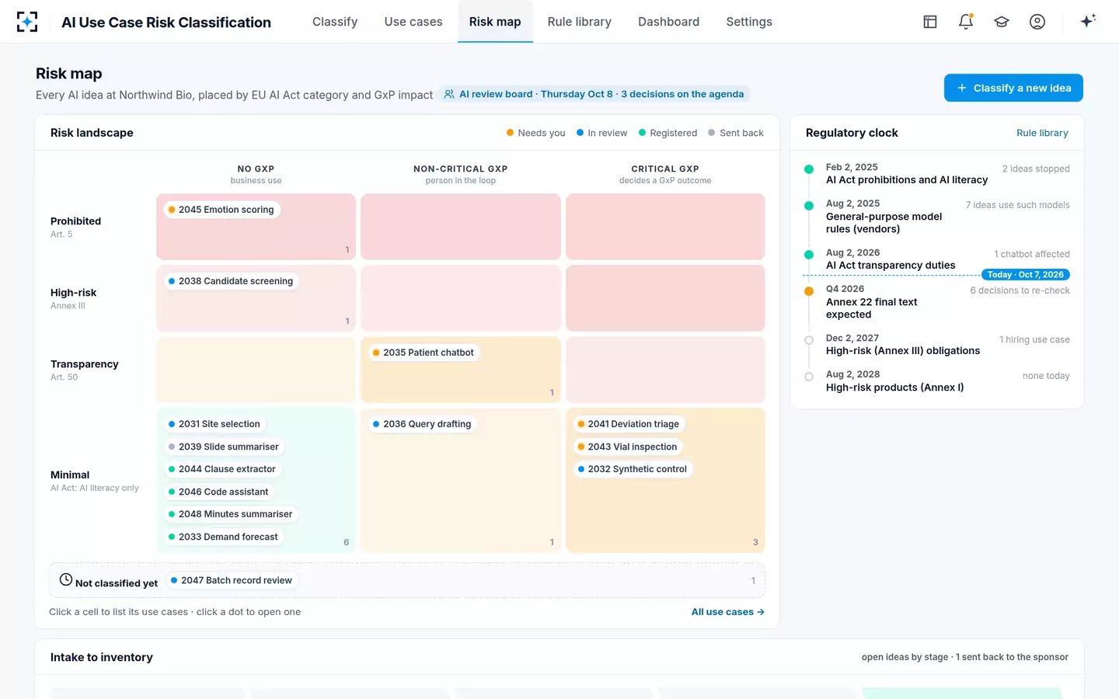Open 2047 Batch record review use case
This screenshot has height=699, width=1119.
(232, 580)
